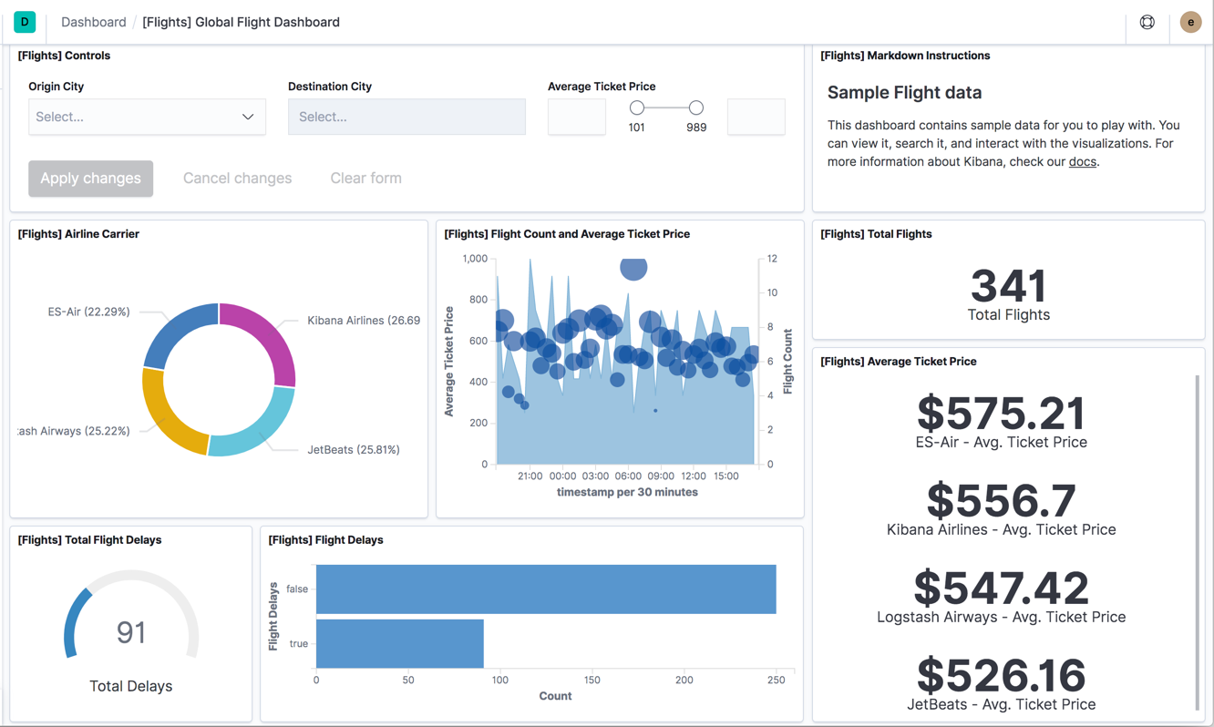This screenshot has width=1214, height=727.
Task: Open the Kibana docs link
Action: click(x=1082, y=161)
